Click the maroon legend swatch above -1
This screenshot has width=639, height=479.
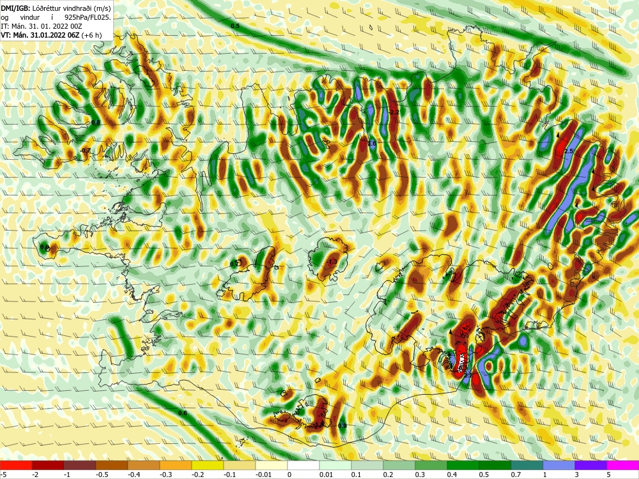(80, 465)
